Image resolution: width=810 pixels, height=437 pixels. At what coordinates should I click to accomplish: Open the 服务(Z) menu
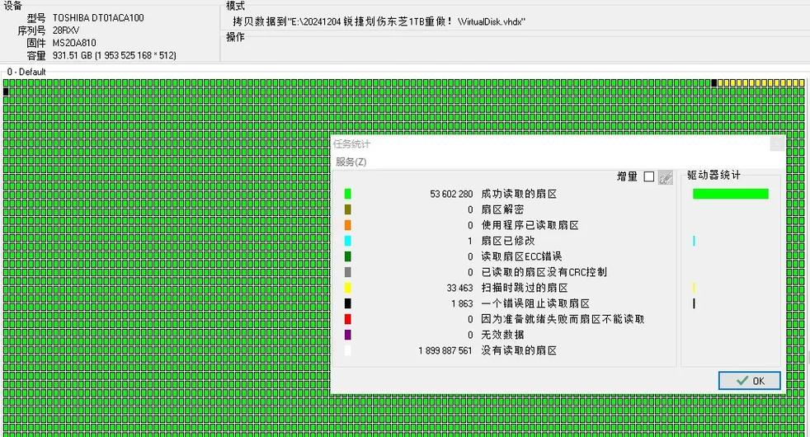pos(351,162)
